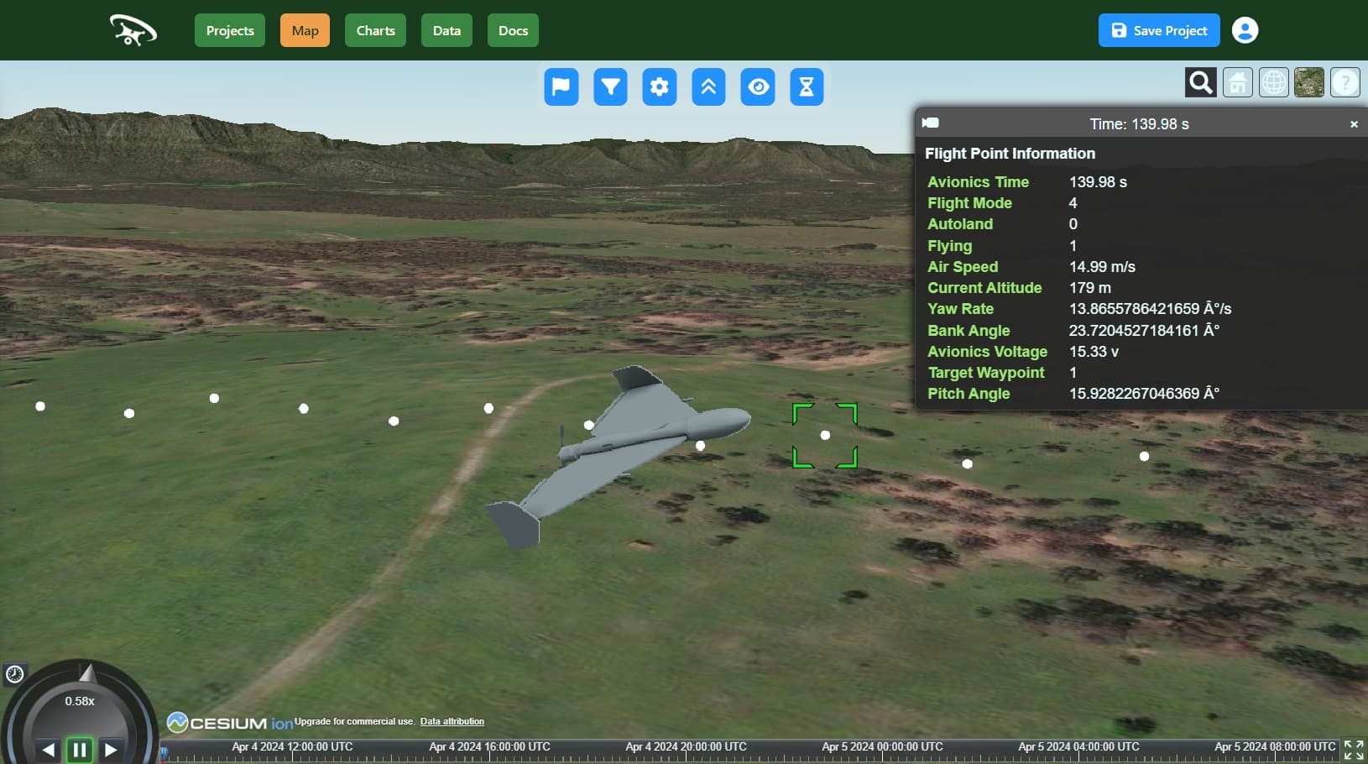Click the gray aircraft model
Viewport: 1368px width, 764px height.
(621, 453)
